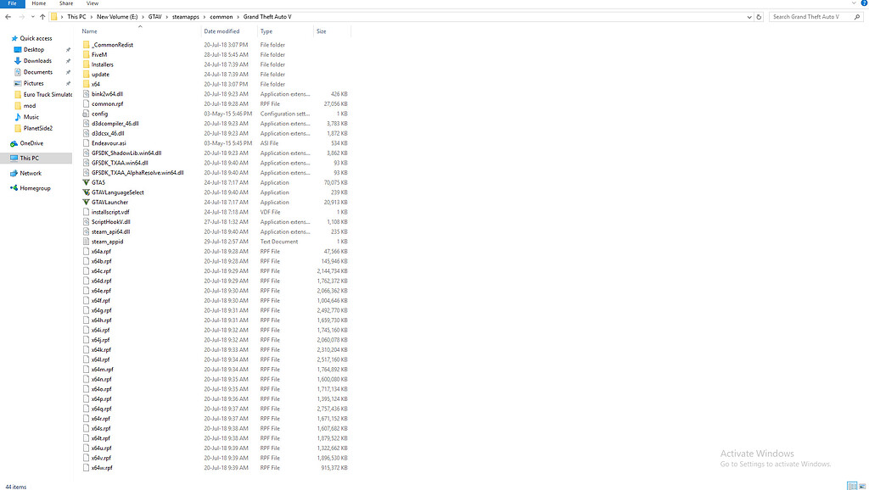This screenshot has height=490, width=869.
Task: Open the address bar history dropdown
Action: pyautogui.click(x=749, y=16)
